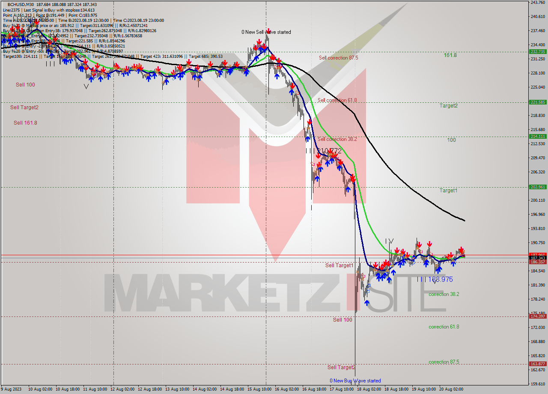Click the '18 Aug 18:00' time axis label
548x394 pixels.
click(396, 389)
